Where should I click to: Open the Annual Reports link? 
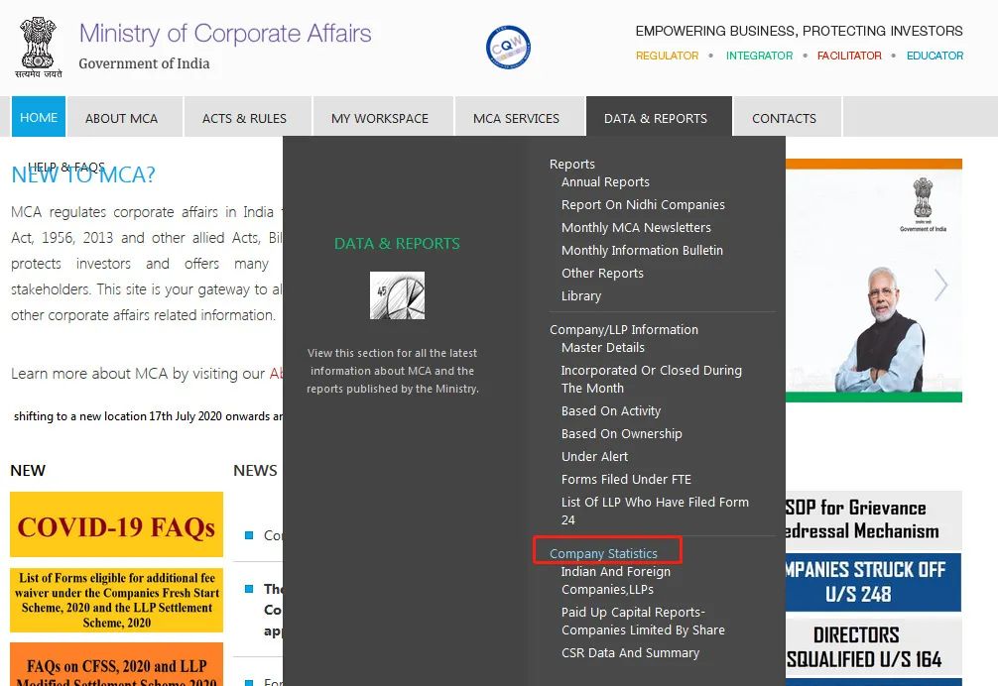click(x=605, y=181)
